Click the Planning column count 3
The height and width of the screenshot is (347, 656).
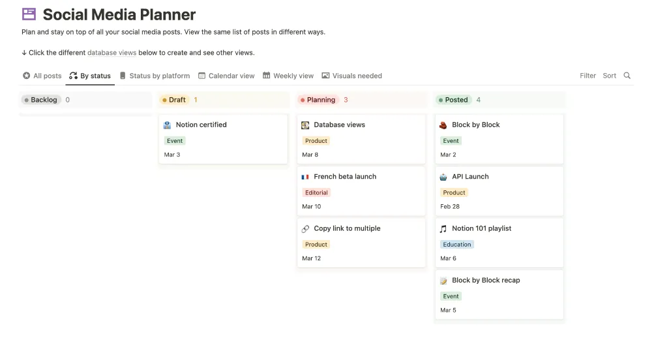pyautogui.click(x=346, y=100)
